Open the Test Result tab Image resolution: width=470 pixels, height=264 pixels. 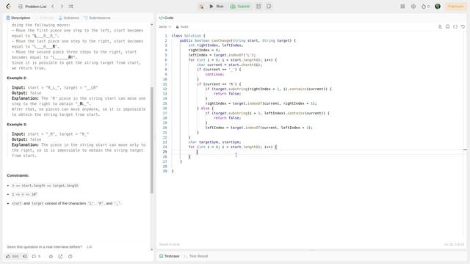[196, 256]
